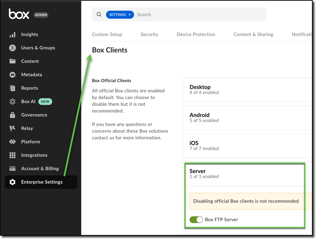Screen dimensions: 316x239
Task: Click the Relay flag icon
Action: coord(12,129)
